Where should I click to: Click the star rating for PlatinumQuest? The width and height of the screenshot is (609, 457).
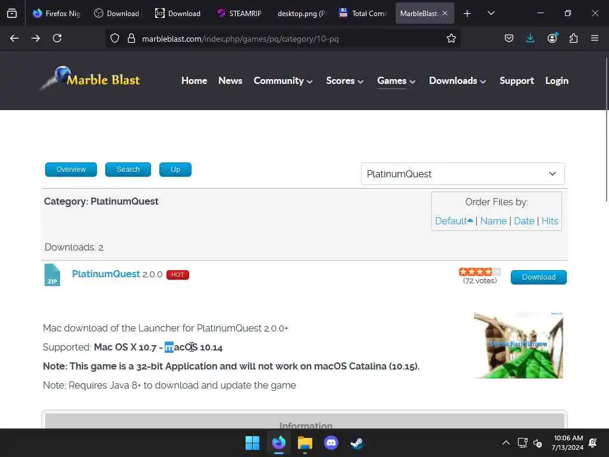click(x=480, y=271)
